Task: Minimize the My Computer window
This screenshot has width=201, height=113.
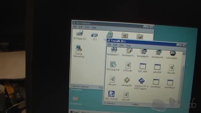Action: [x=145, y=27]
